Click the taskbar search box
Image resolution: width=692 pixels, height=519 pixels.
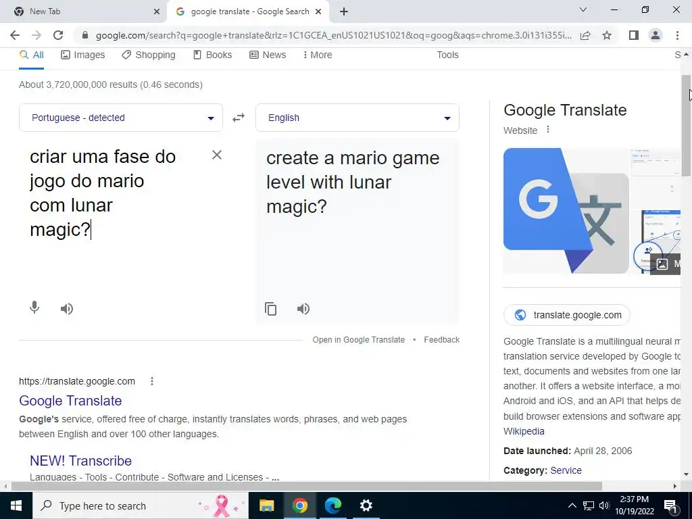click(141, 505)
